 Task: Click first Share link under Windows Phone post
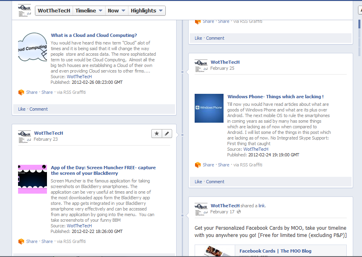pos(208,165)
